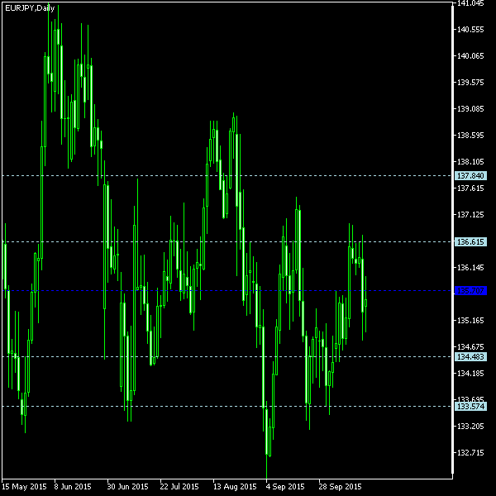
Task: Click the 137.615 price axis value
Action: [x=470, y=188]
